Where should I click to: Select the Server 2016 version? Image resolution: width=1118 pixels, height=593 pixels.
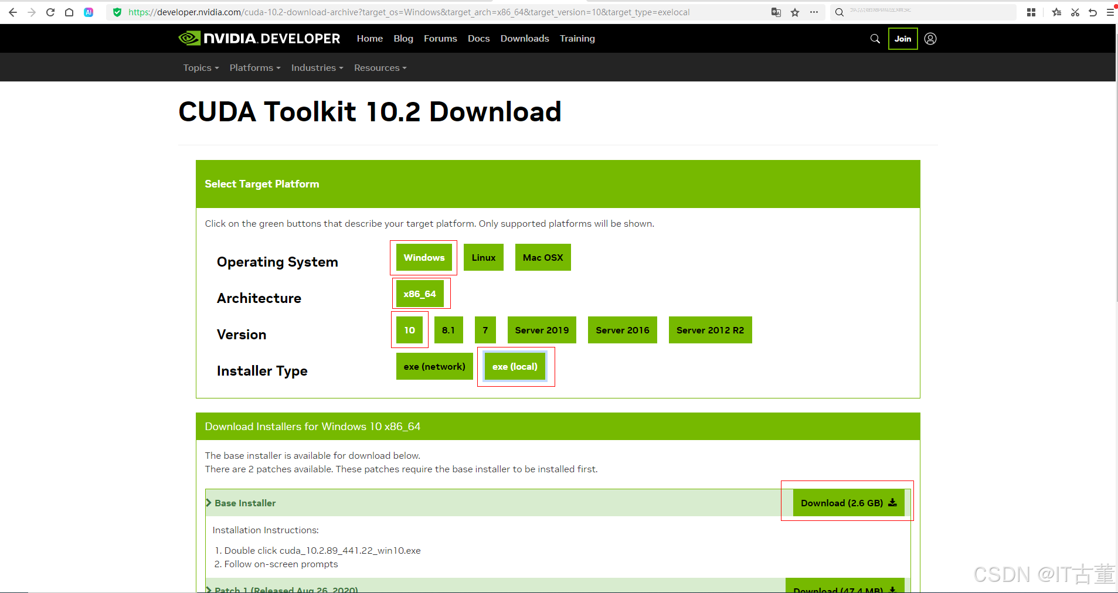[623, 330]
